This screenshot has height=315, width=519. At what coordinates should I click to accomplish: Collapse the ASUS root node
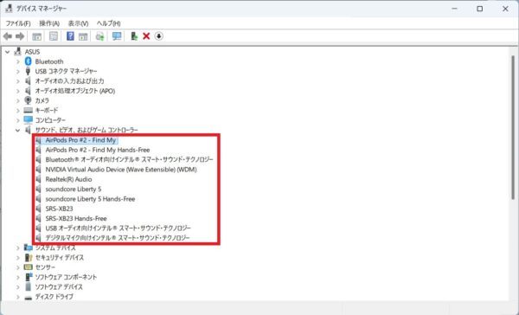coord(7,52)
